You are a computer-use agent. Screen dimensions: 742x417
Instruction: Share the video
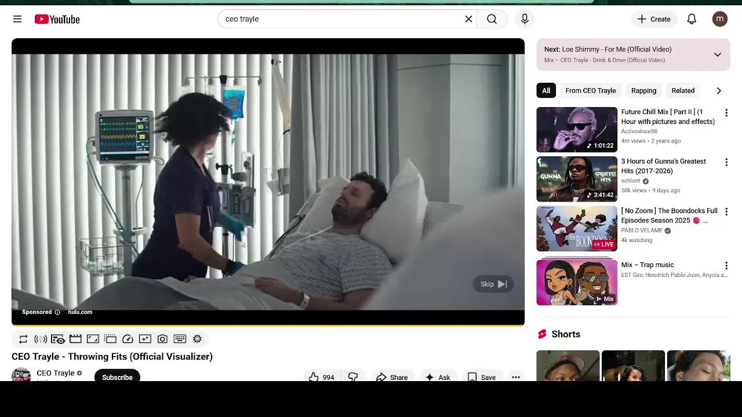pos(392,376)
